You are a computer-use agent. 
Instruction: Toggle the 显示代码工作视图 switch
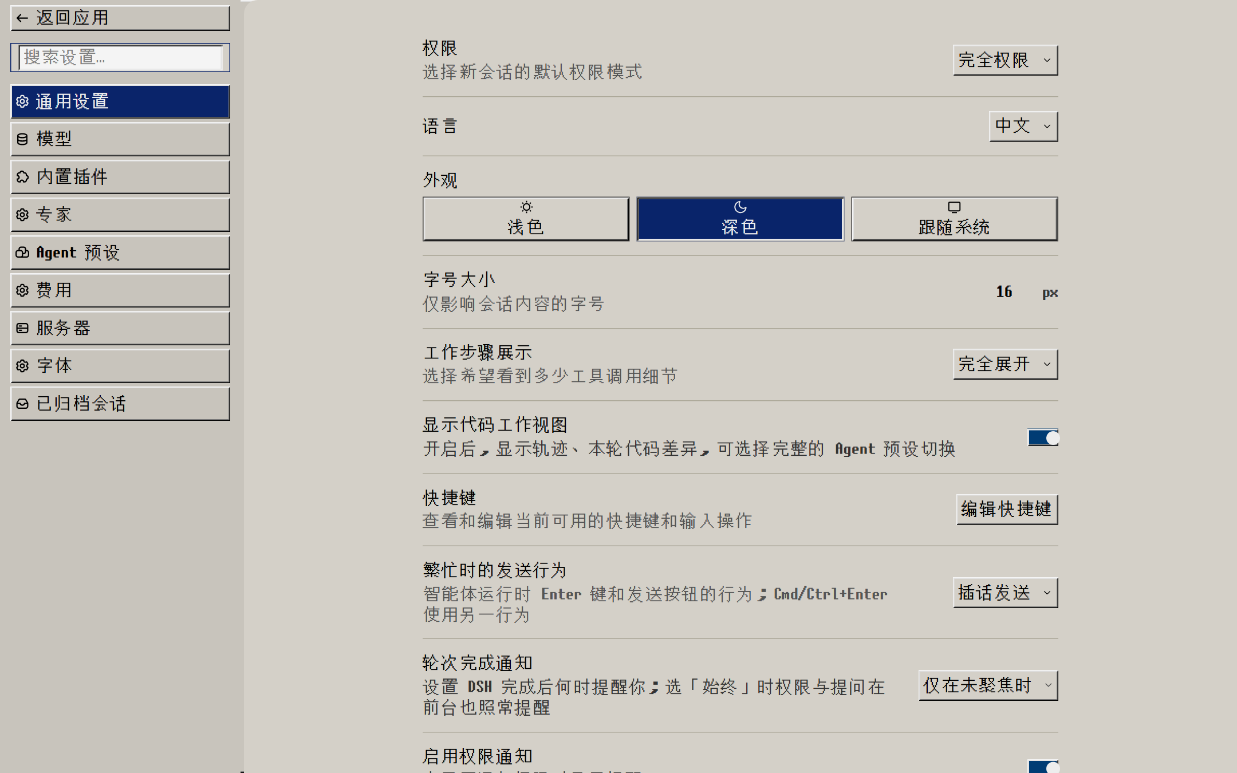coord(1043,437)
